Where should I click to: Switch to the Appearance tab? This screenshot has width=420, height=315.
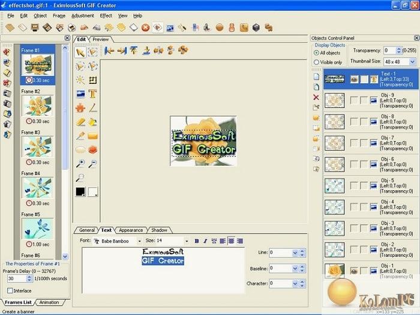pos(131,230)
